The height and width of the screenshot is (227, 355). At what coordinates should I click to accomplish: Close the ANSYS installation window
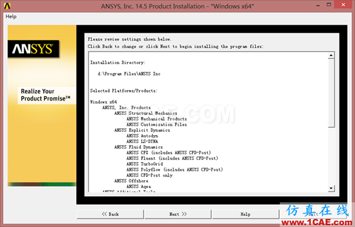(x=343, y=4)
